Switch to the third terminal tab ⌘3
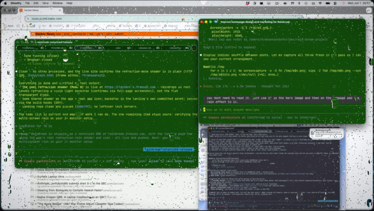This screenshot has width=374, height=211. pos(89,48)
